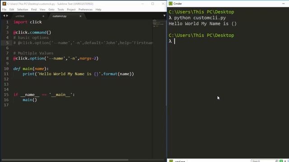Viewport: 289px width, 162px height.
Task: Click line number 17 in the gutter
Action: pos(6,105)
